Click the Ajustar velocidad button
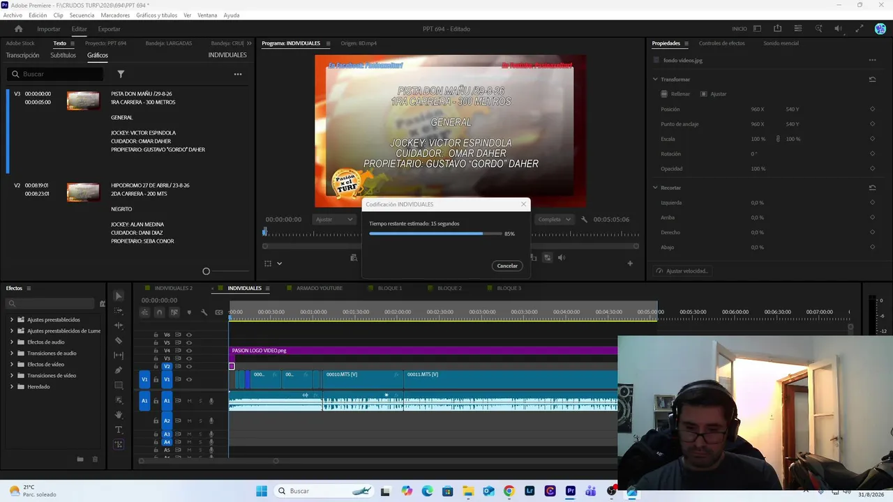893x502 pixels. [x=682, y=271]
